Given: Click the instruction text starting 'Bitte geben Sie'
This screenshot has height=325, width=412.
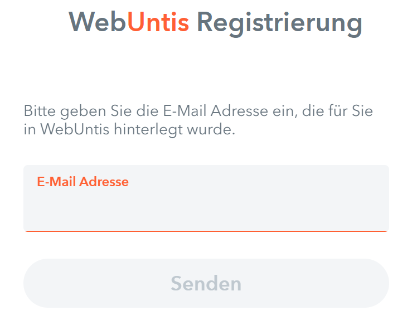Looking at the screenshot, I should [x=198, y=111].
